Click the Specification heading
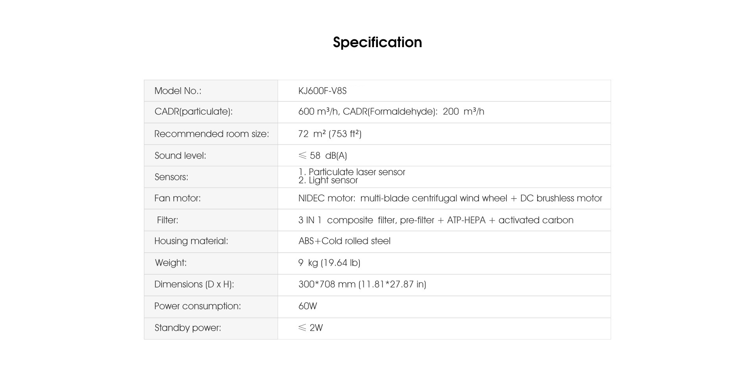This screenshot has width=755, height=367. click(x=377, y=42)
